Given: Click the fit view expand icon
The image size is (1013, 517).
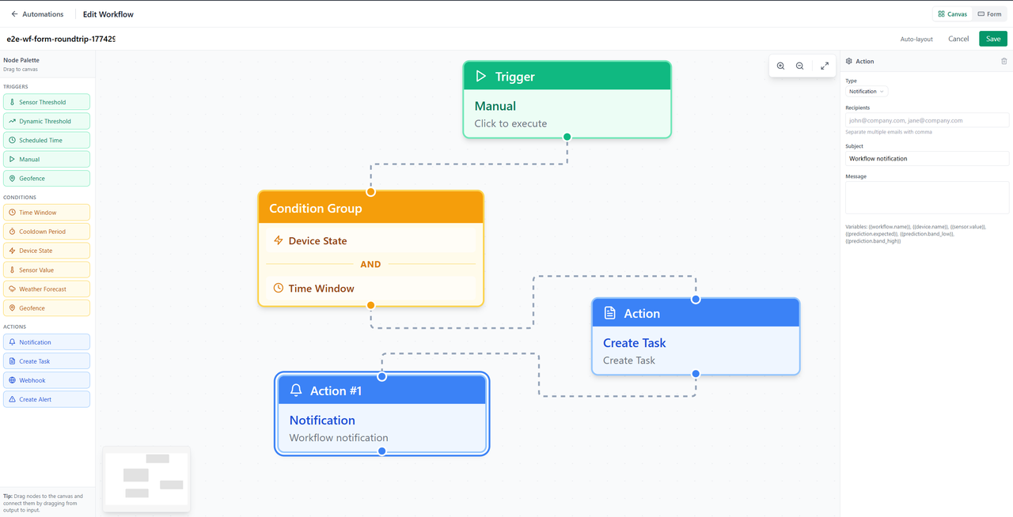Looking at the screenshot, I should tap(825, 66).
